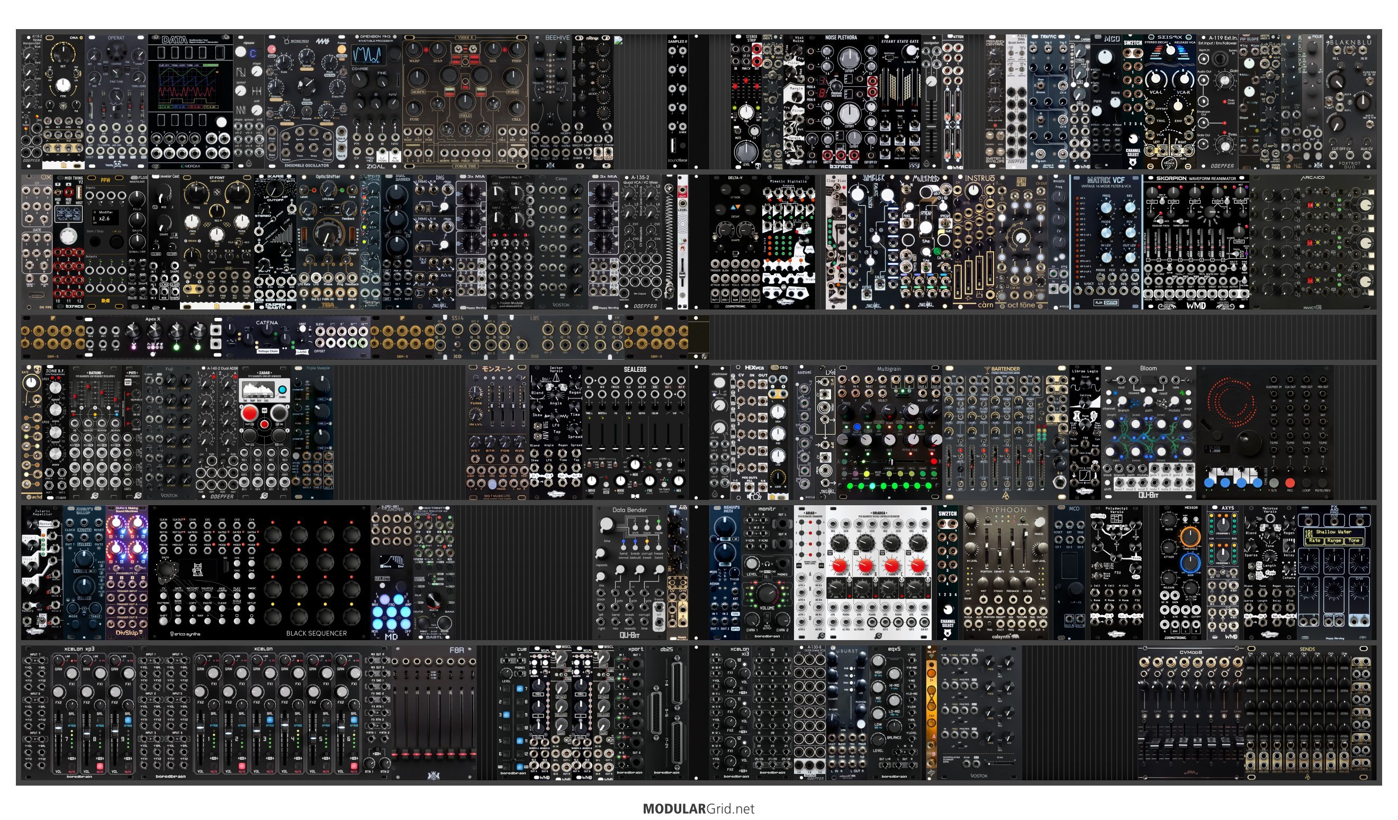Select the IKARIE filter module
This screenshot has width=1398, height=820.
tap(275, 242)
